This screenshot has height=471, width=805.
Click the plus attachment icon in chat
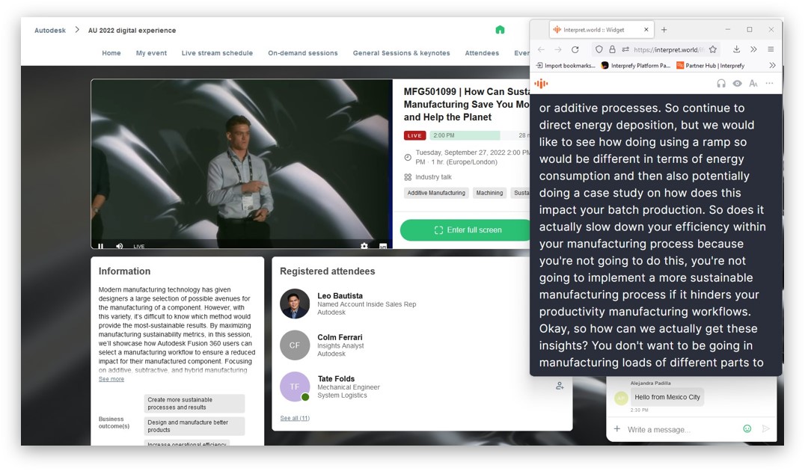pos(617,429)
